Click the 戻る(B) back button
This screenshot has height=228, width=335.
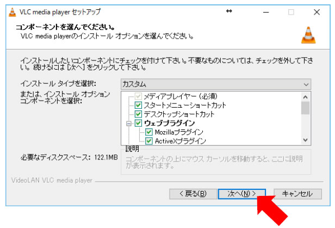click(193, 194)
